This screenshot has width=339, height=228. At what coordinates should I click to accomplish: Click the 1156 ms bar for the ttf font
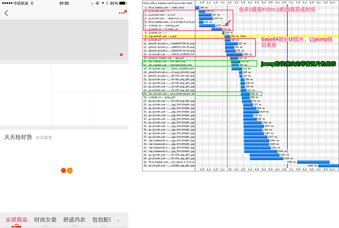click(234, 54)
